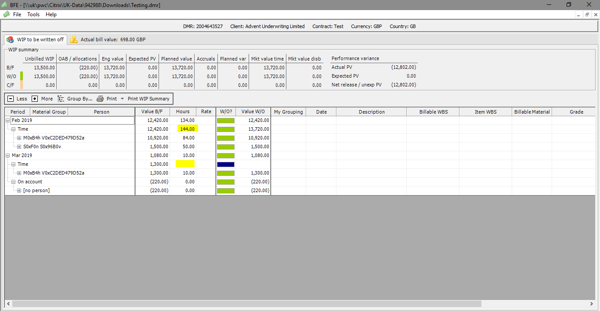Click the Period column header

18,112
